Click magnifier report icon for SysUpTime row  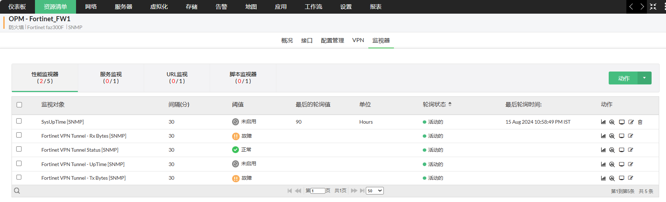pos(612,122)
